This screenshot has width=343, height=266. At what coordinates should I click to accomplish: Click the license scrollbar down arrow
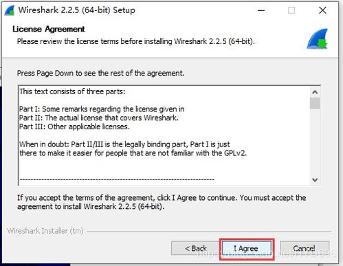(x=315, y=180)
